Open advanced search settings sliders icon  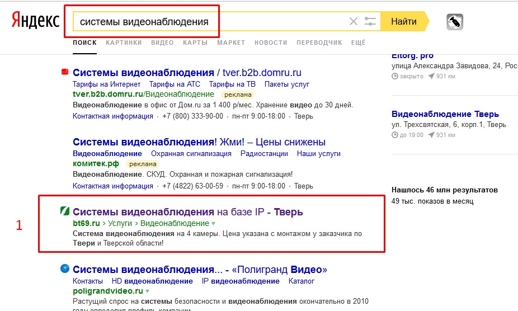coord(370,21)
